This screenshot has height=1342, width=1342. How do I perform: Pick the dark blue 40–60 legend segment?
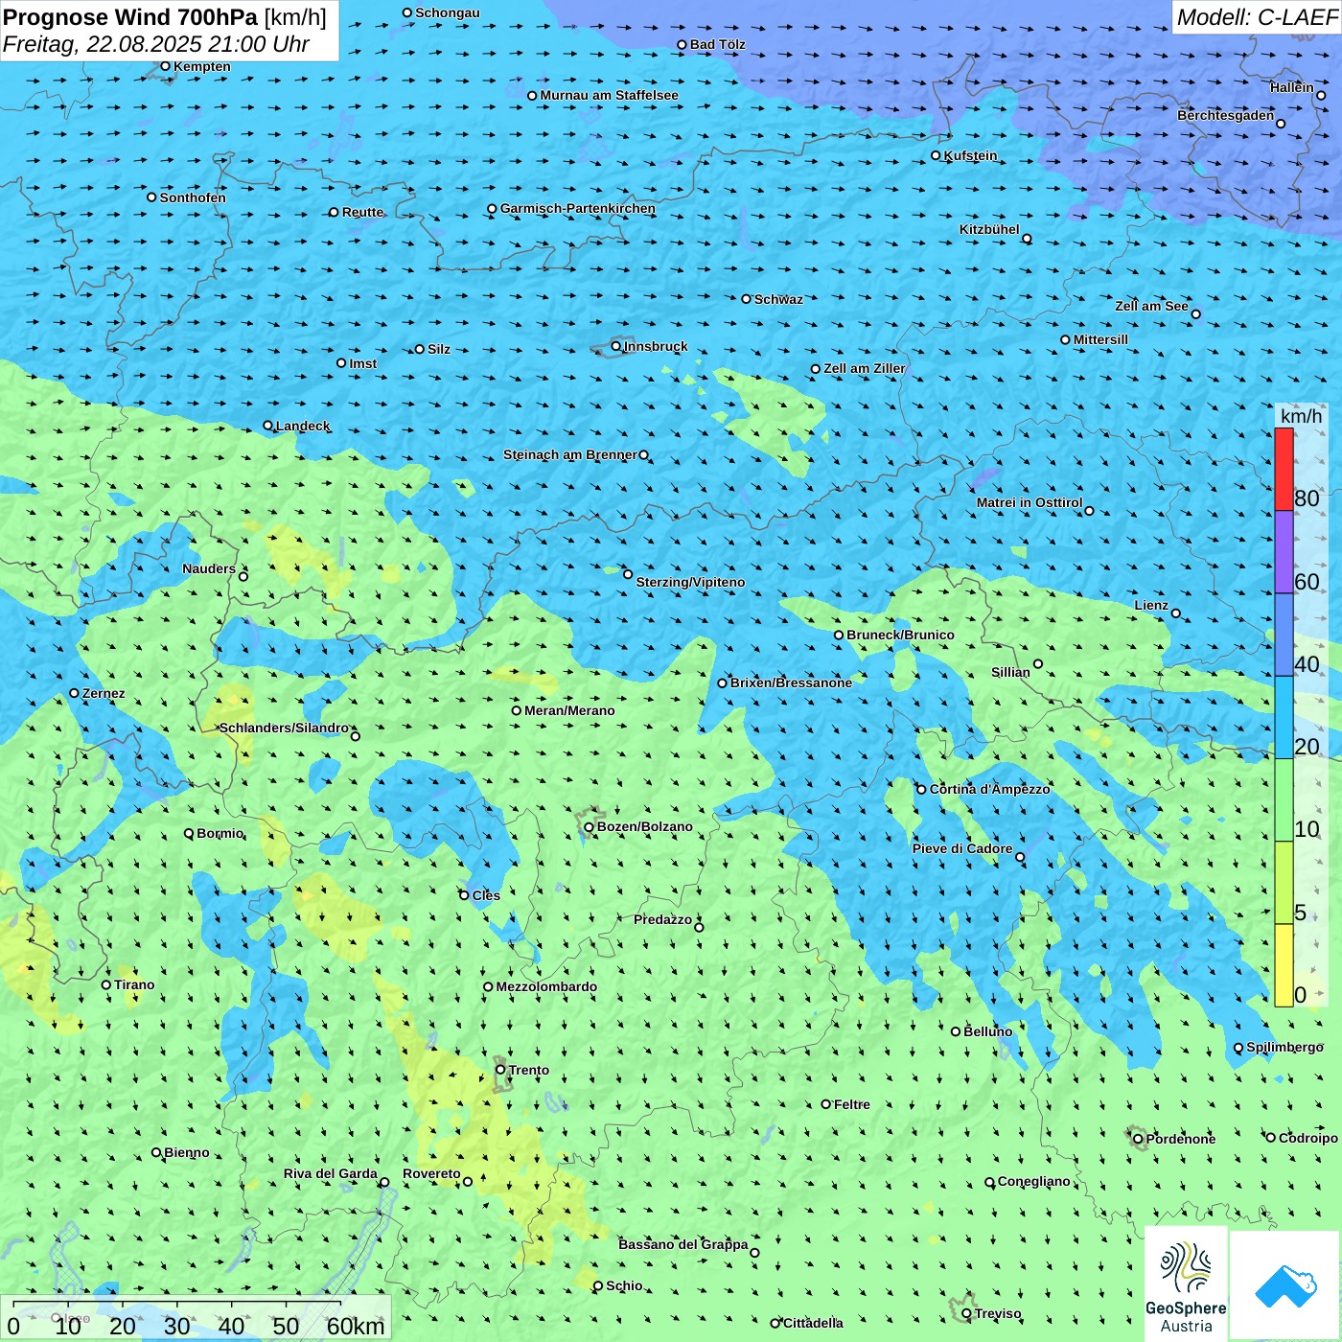[1284, 635]
